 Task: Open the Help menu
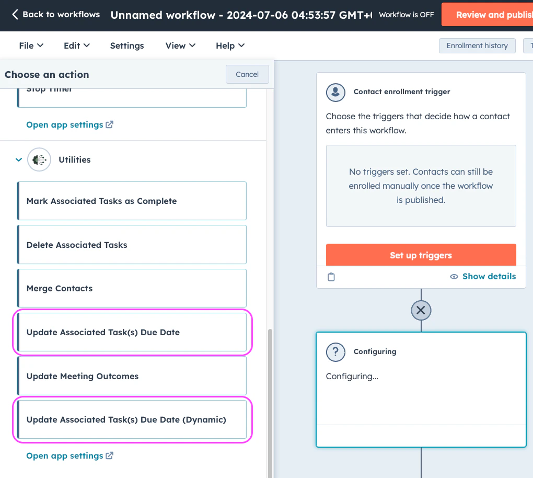(229, 45)
